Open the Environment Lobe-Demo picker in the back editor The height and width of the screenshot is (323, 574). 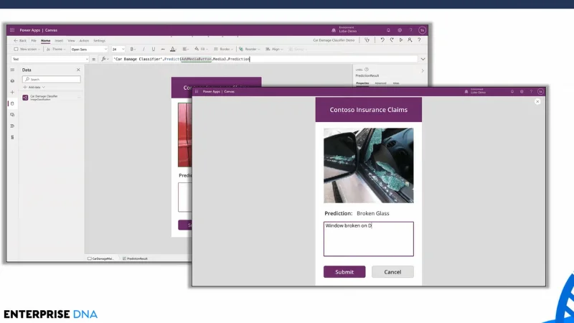[x=344, y=29]
